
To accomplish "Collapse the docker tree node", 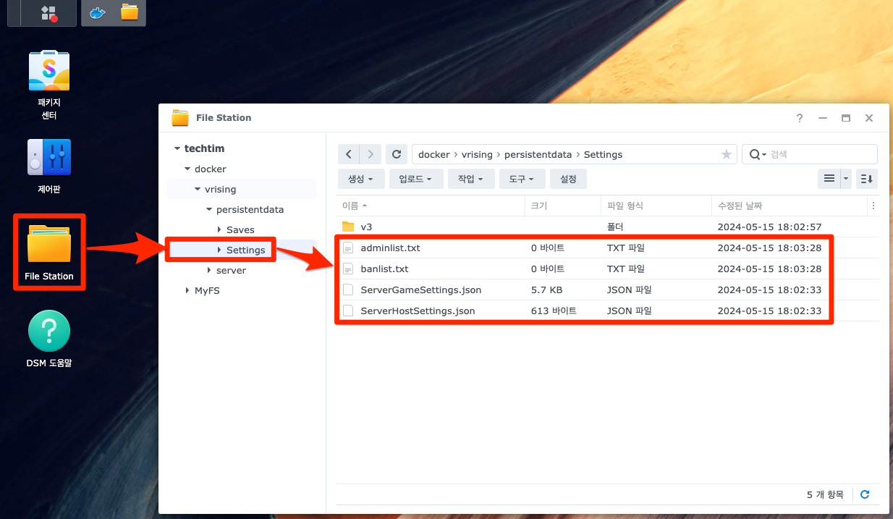I will [187, 169].
